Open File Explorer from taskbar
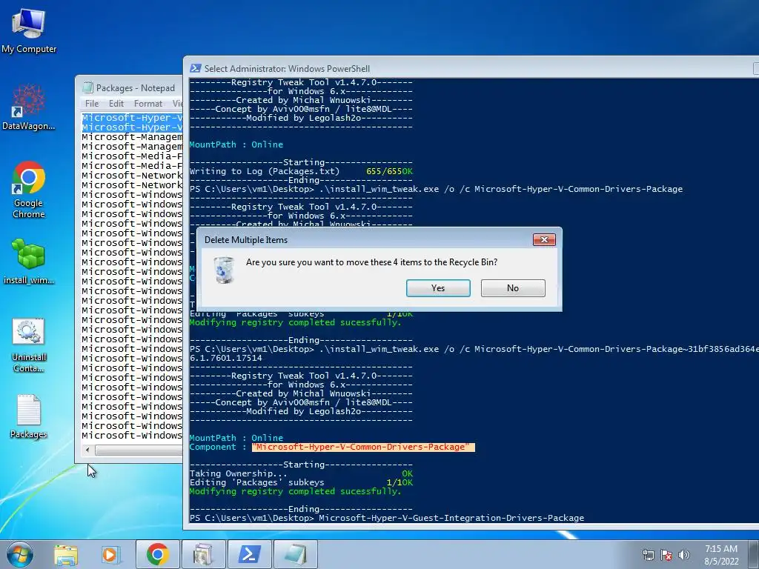Screen dimensions: 759x569 point(66,554)
